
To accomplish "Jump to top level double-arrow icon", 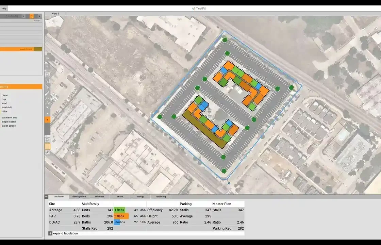I will pyautogui.click(x=47, y=107).
